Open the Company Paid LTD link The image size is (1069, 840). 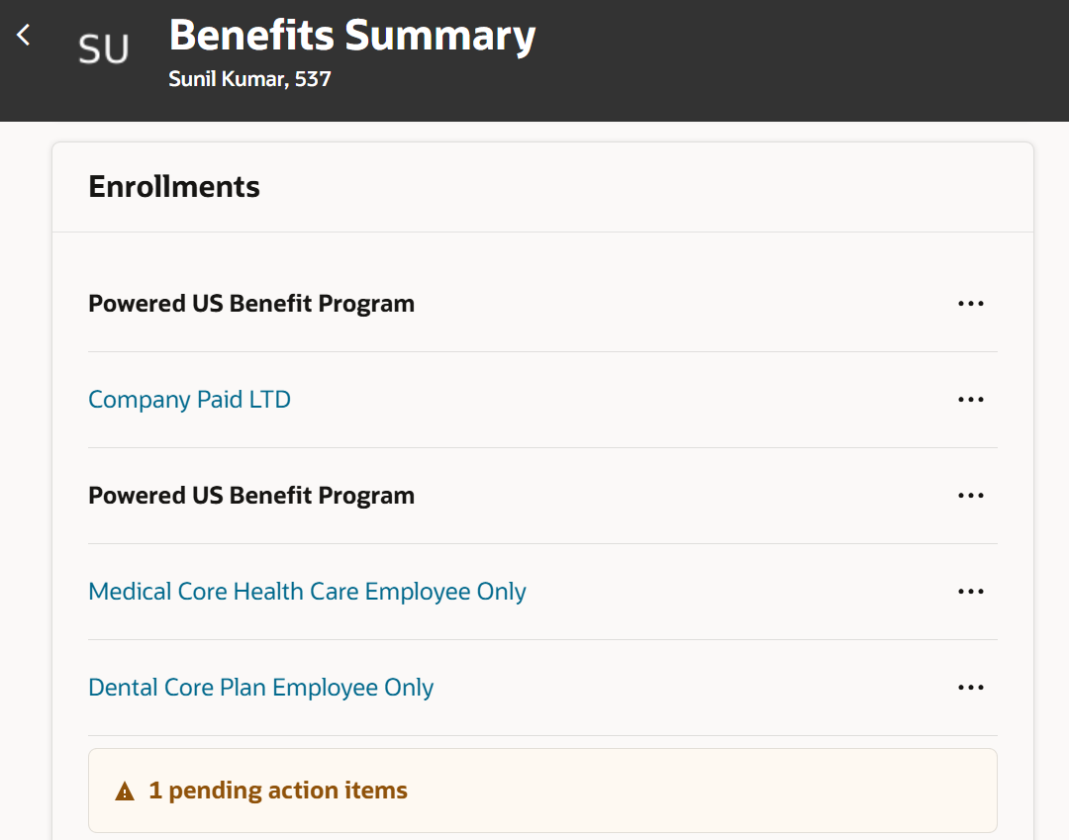189,399
